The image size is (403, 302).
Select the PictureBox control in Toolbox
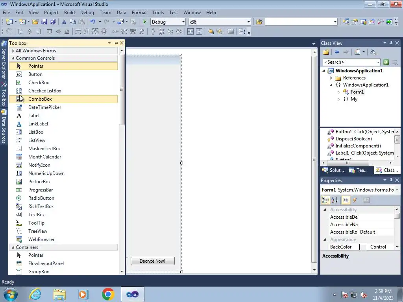pyautogui.click(x=63, y=182)
